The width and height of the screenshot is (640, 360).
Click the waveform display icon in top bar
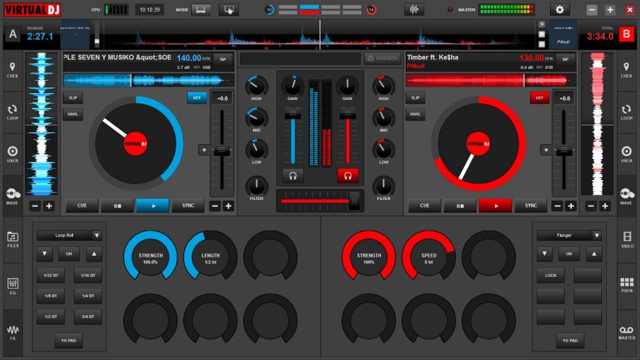414,9
